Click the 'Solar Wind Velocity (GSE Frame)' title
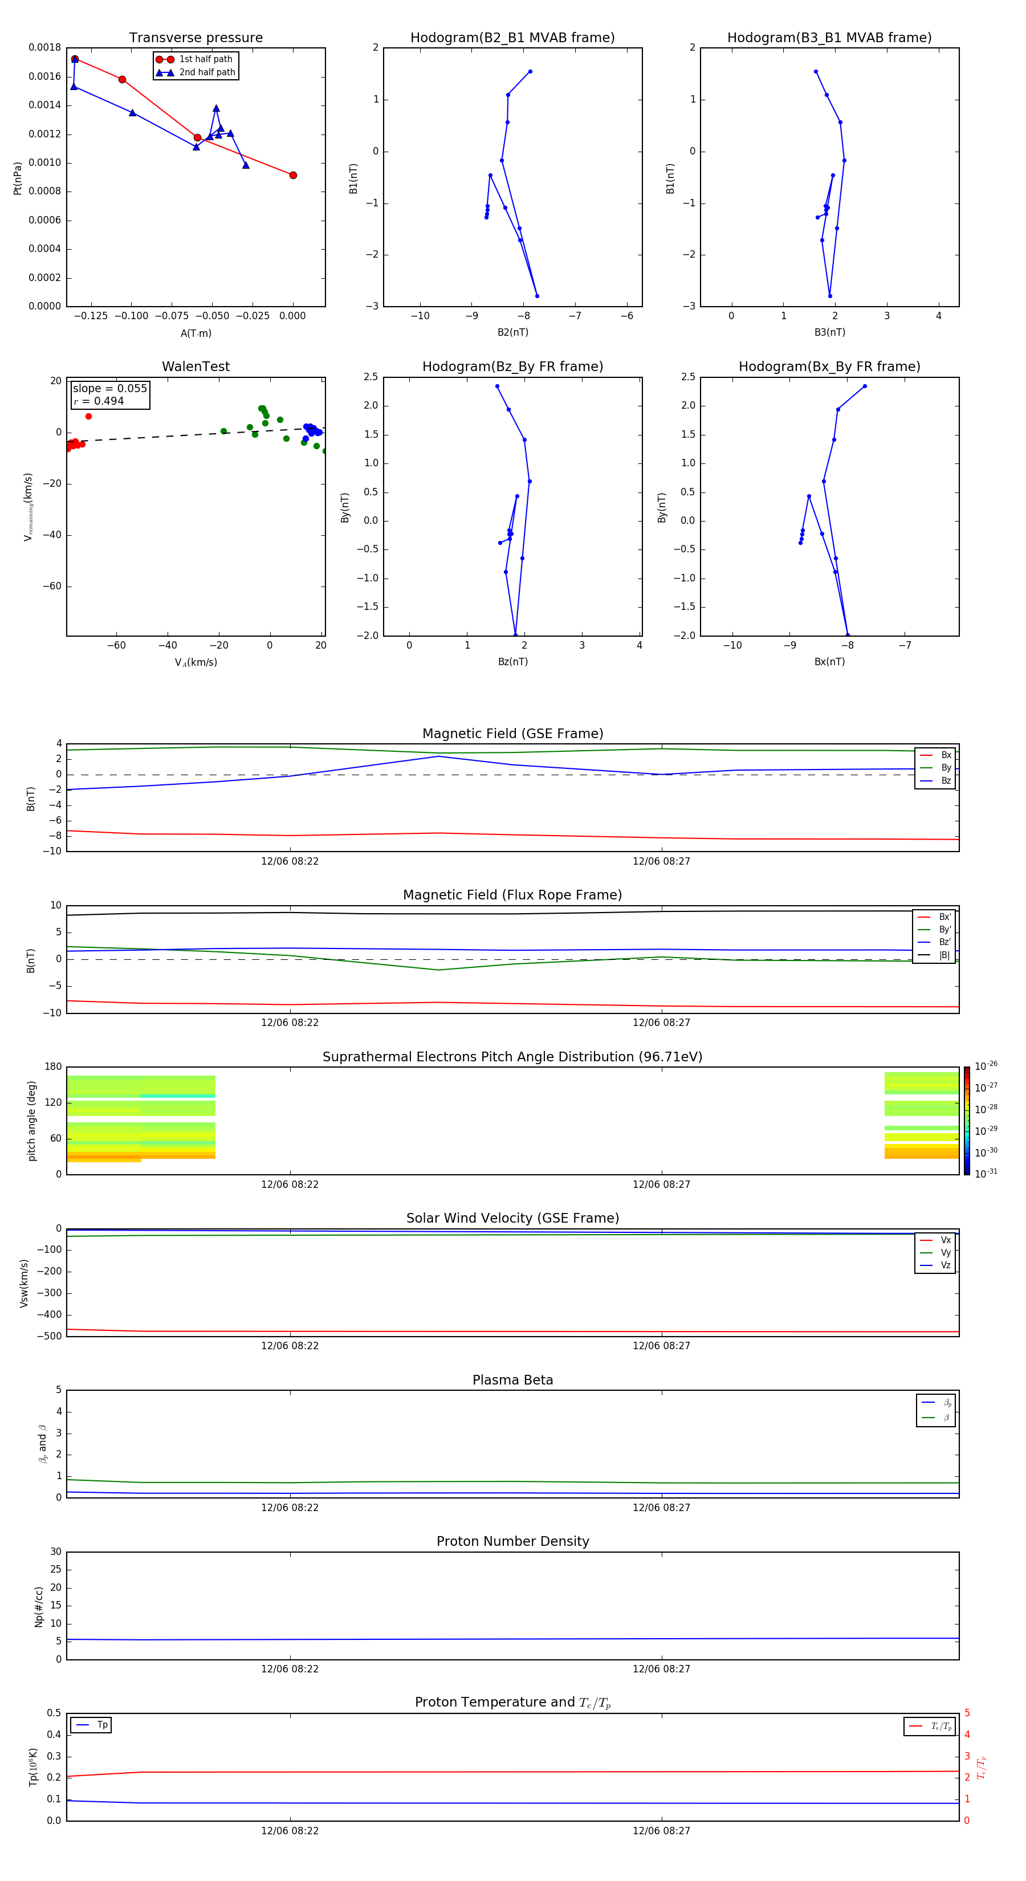This screenshot has width=1026, height=1881. coord(512,1218)
